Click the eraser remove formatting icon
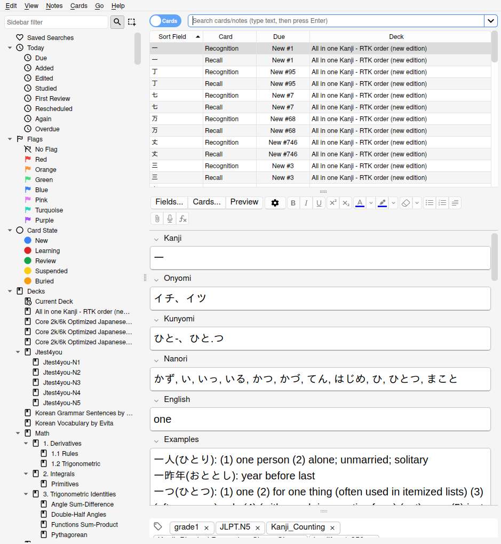501x544 pixels. (405, 203)
